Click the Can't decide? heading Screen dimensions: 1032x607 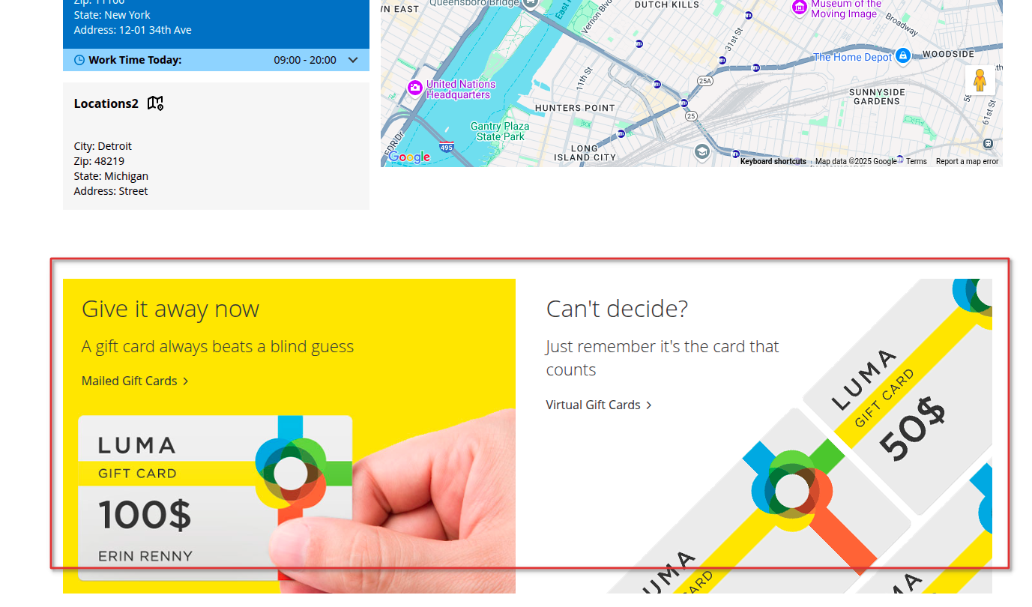pos(617,309)
